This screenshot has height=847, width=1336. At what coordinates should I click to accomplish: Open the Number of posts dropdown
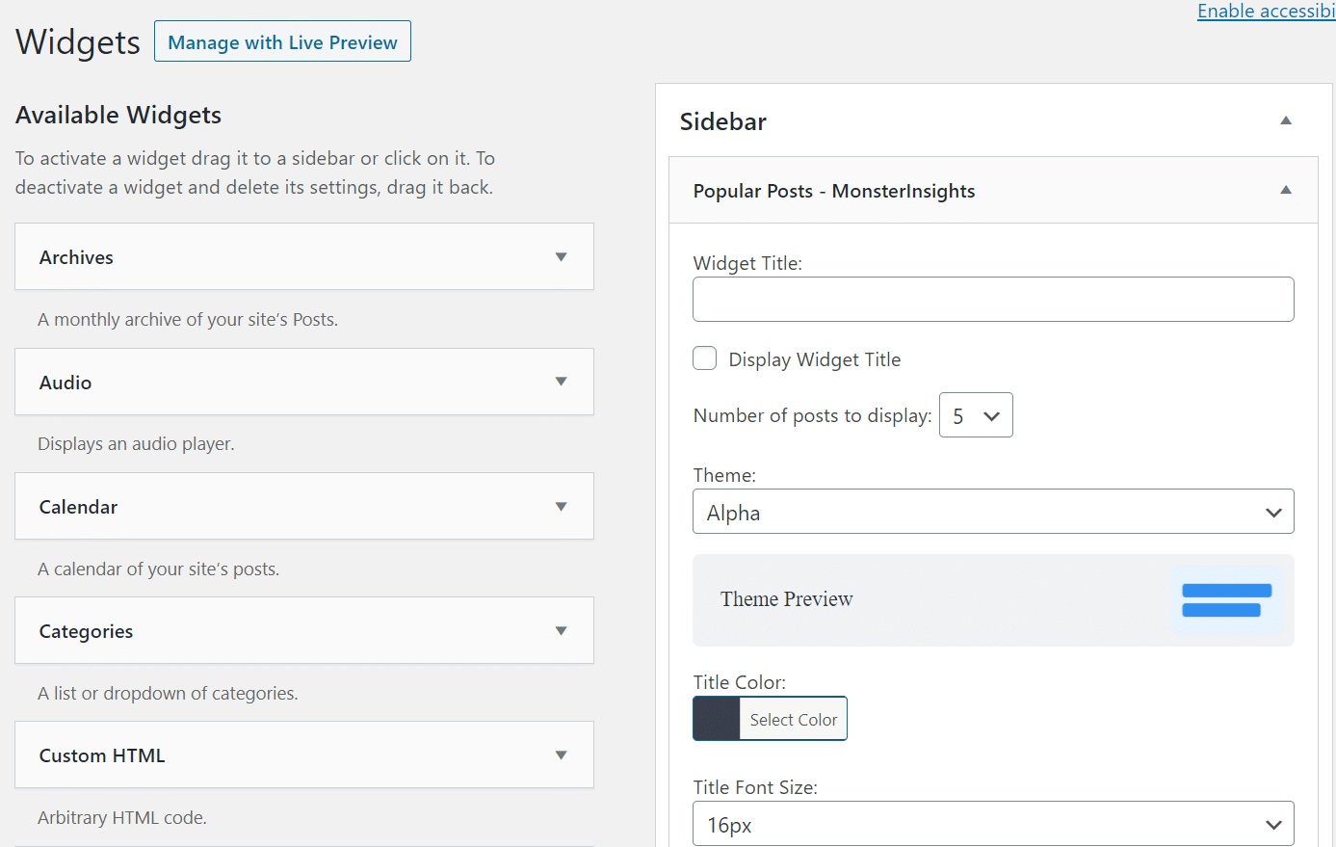pyautogui.click(x=976, y=414)
